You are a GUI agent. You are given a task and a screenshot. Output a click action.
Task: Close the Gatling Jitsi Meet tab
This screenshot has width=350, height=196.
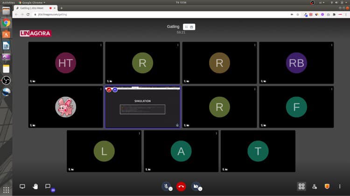tap(55, 8)
